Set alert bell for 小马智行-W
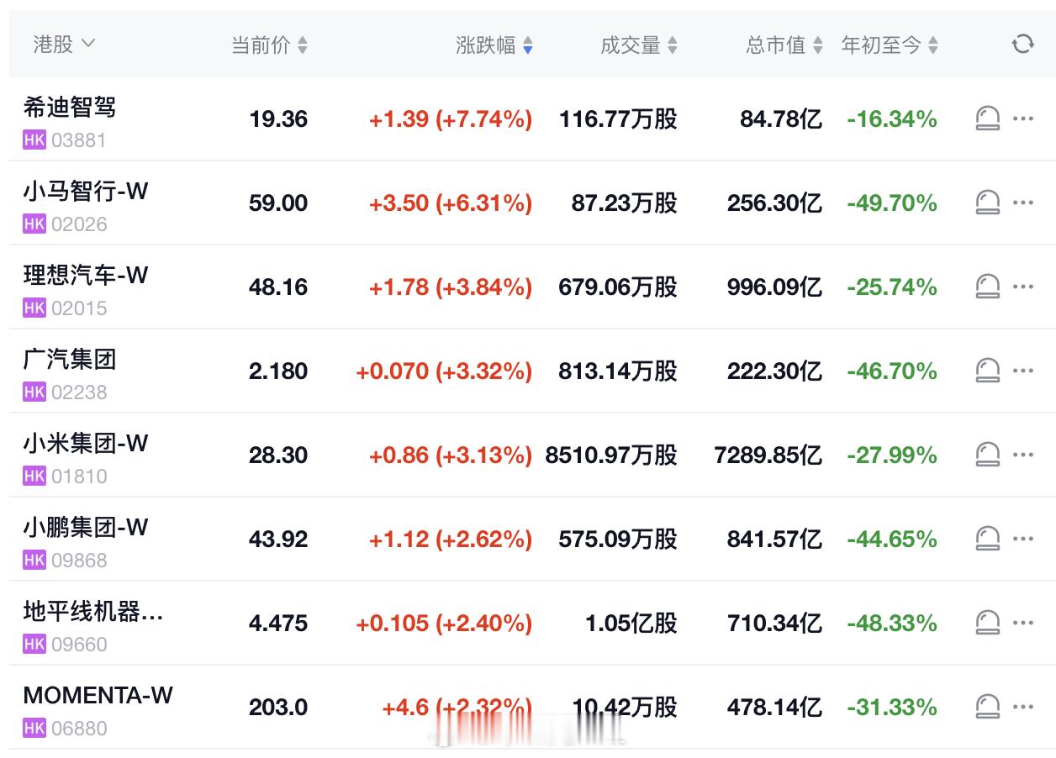Viewport: 1056px width, 758px height. pos(988,203)
